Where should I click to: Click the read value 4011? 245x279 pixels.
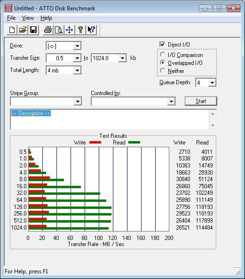[207, 152]
